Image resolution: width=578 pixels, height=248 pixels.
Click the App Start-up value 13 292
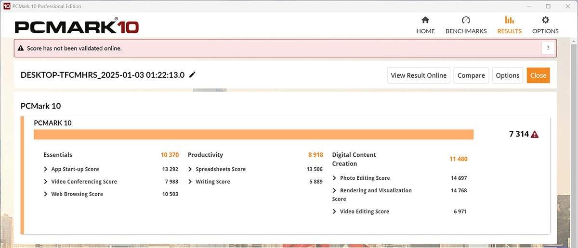[x=170, y=169]
